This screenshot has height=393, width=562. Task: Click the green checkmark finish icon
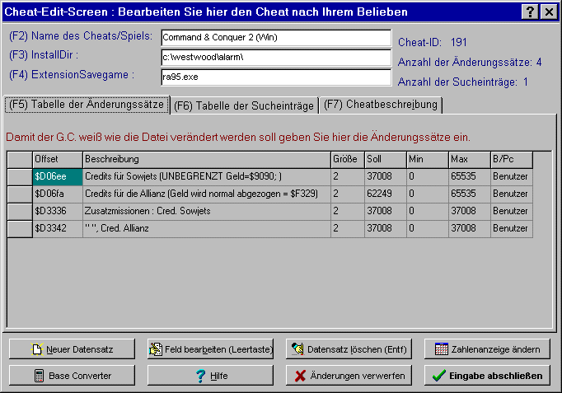438,376
